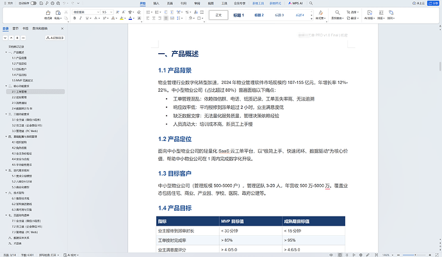Apply the 标题 2 style
The height and width of the screenshot is (257, 442).
pos(259,15)
